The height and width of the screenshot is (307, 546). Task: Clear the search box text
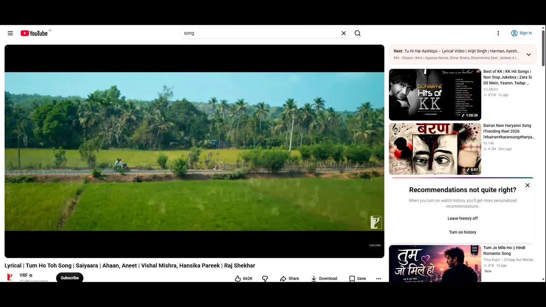click(x=343, y=33)
